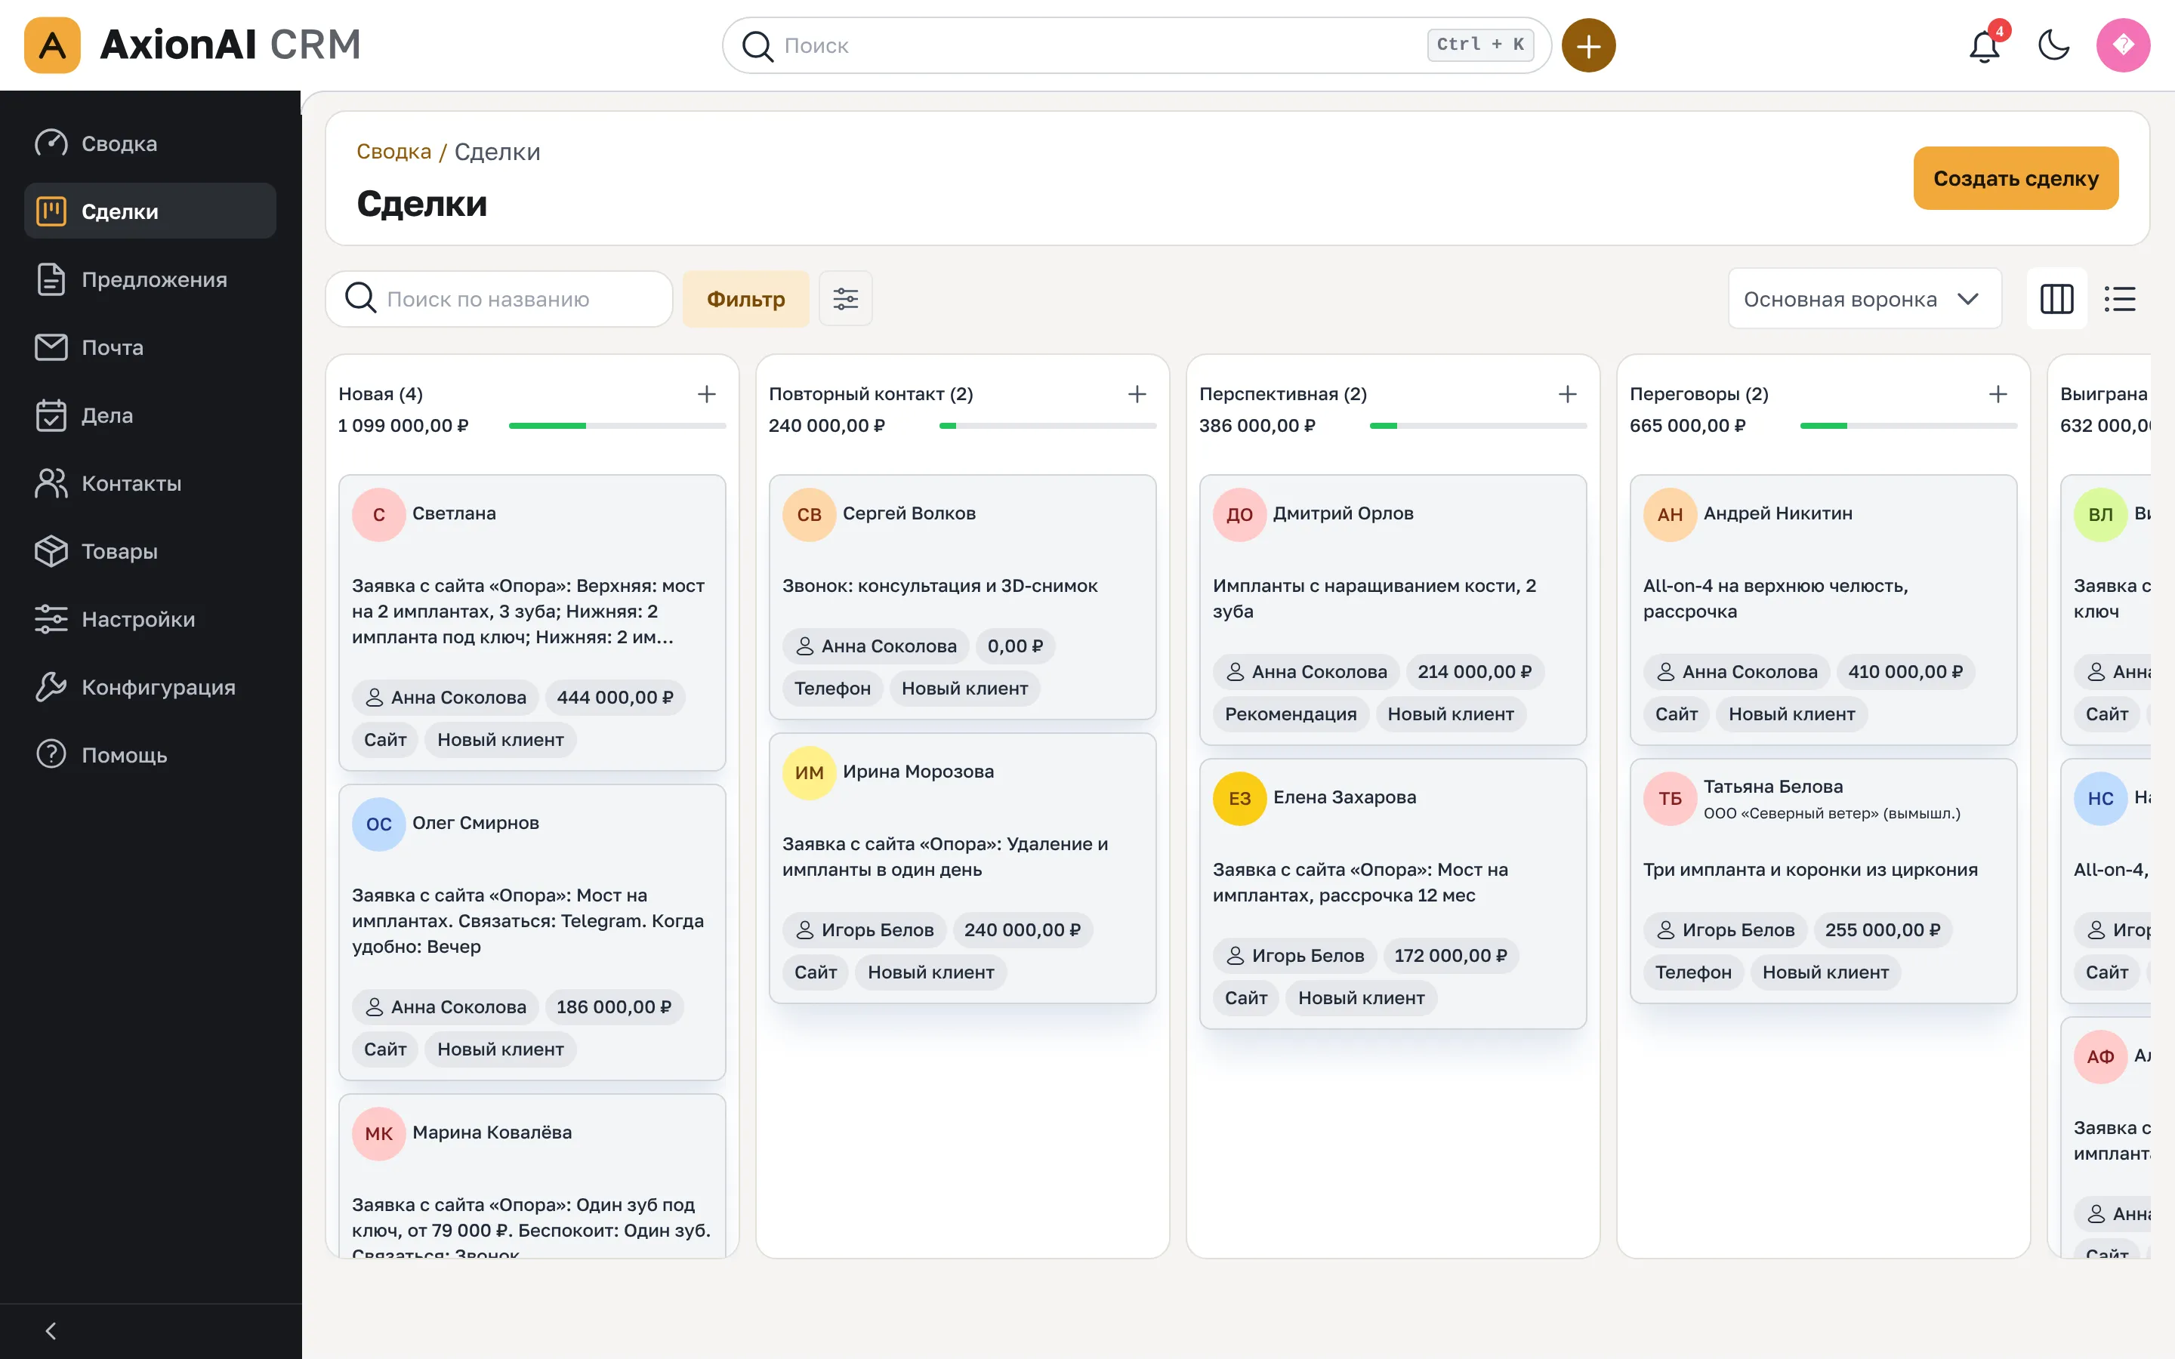Image resolution: width=2175 pixels, height=1359 pixels.
Task: Click the ДО avatar of Дмитрий Орлов
Action: click(x=1239, y=514)
